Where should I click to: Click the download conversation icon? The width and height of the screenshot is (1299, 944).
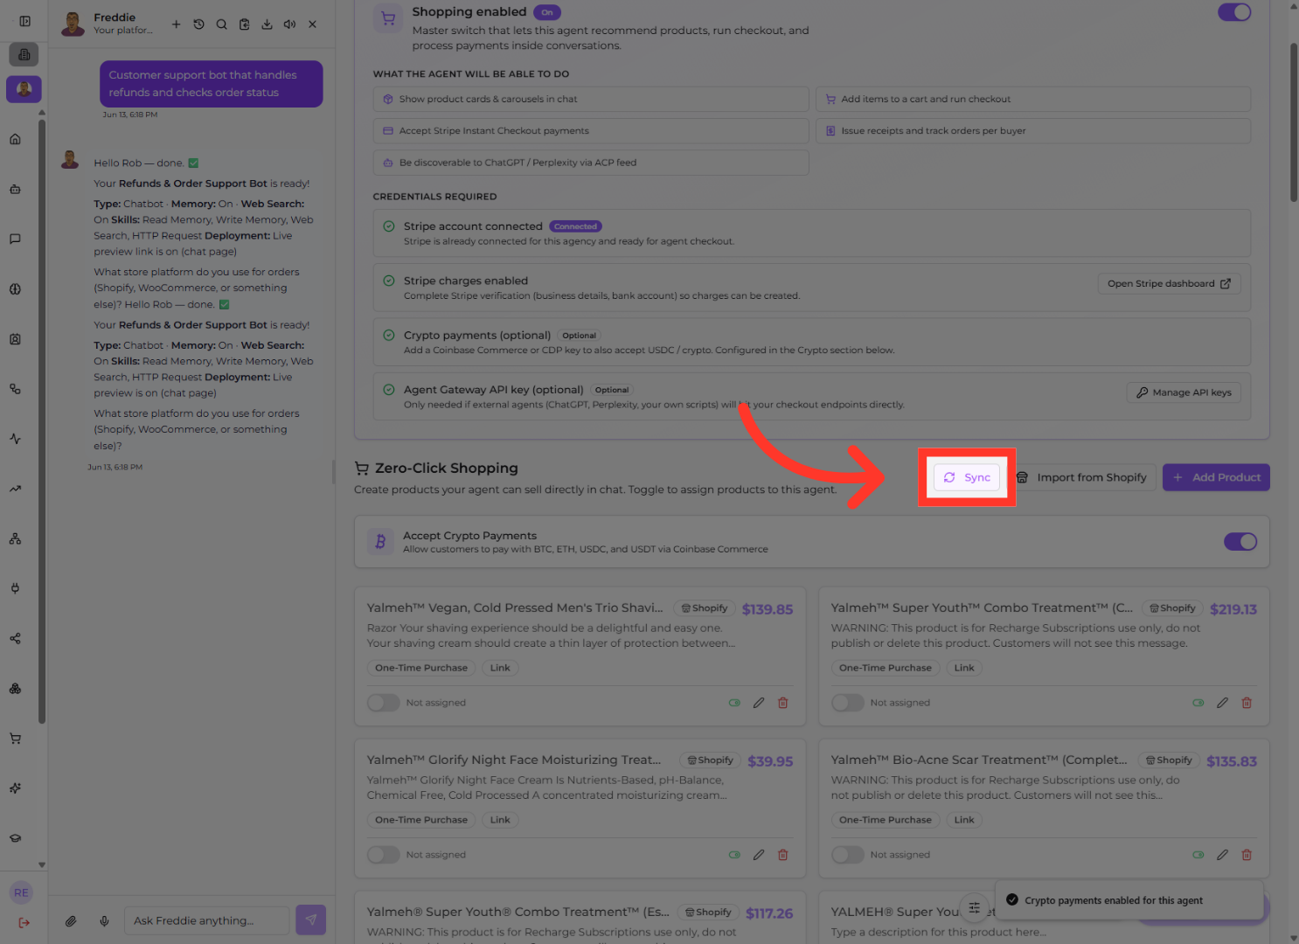[267, 24]
